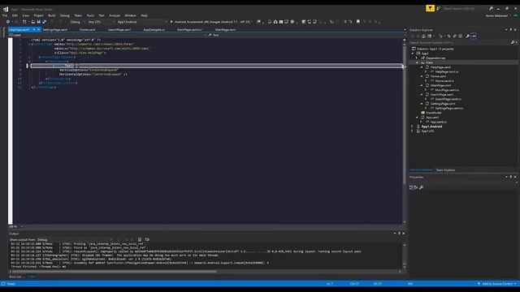The image size is (520, 292).
Task: Click the Home icon in Solution Explorer
Action: coord(423,36)
